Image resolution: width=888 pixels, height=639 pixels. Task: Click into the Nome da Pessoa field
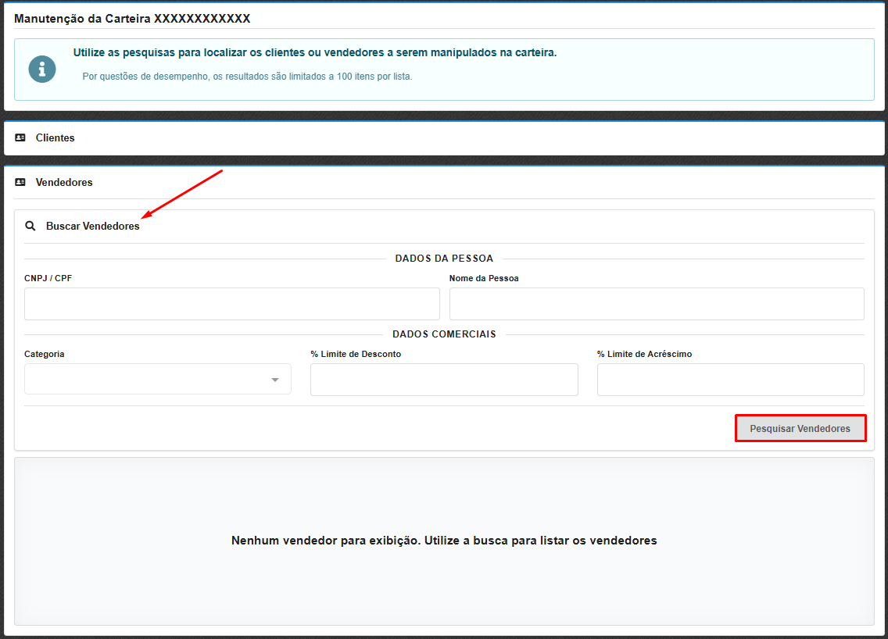pos(656,304)
